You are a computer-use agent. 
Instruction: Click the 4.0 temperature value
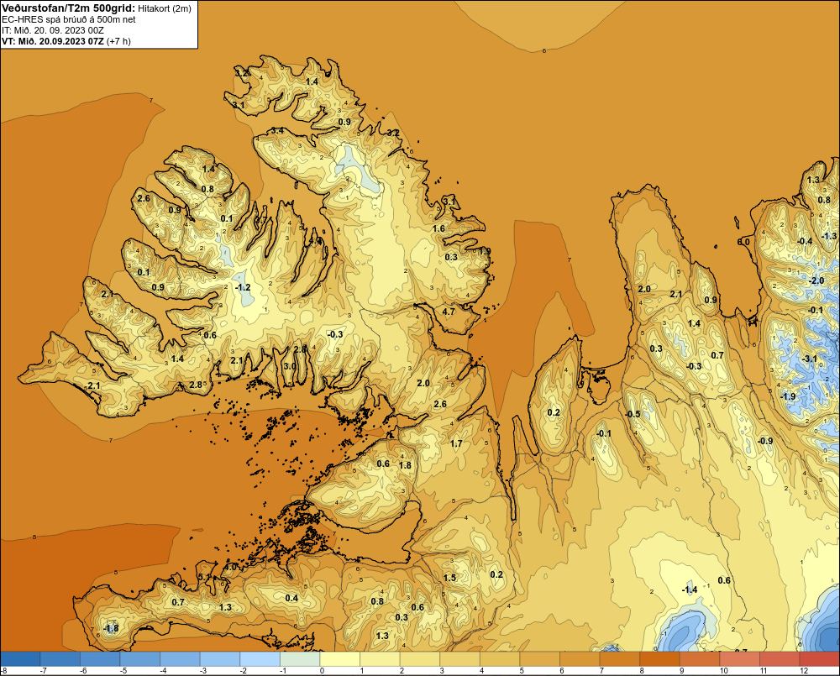coord(230,567)
